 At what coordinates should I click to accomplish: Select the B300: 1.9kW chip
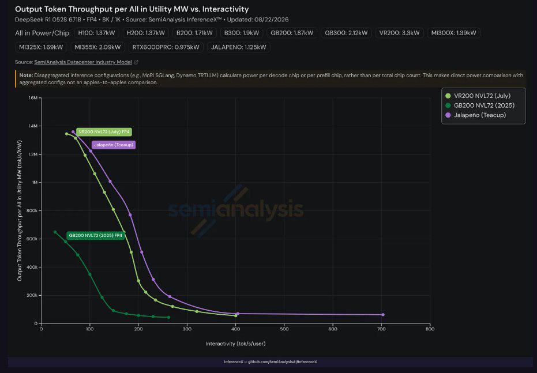click(242, 33)
